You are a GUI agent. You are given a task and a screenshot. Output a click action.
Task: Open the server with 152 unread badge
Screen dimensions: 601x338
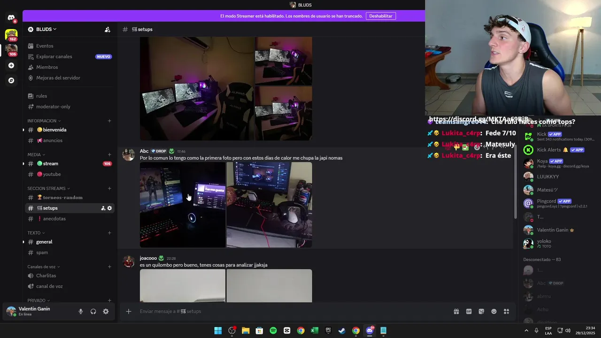(x=11, y=34)
